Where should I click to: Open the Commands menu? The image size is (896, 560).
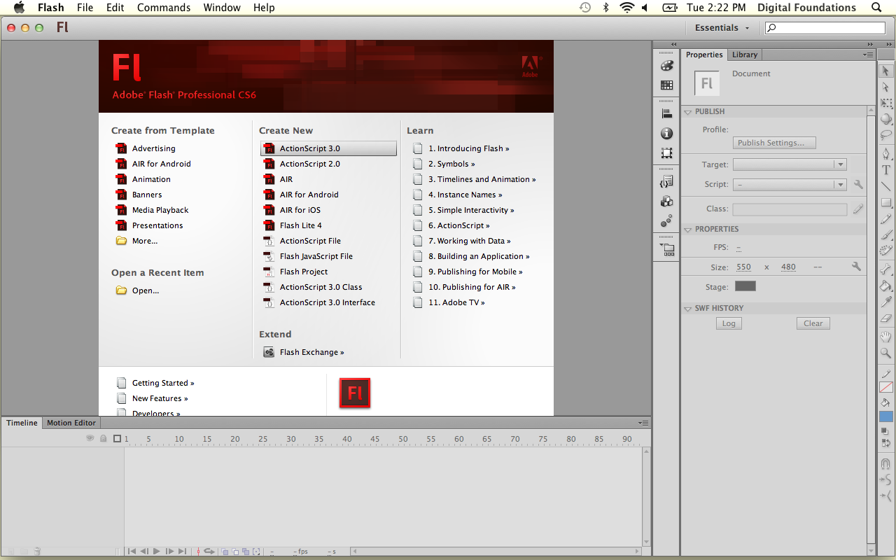tap(164, 8)
